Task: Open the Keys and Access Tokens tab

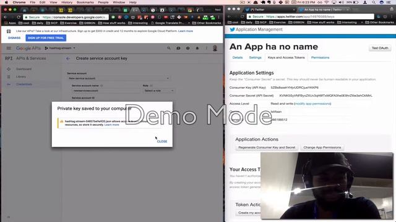Action: point(286,57)
